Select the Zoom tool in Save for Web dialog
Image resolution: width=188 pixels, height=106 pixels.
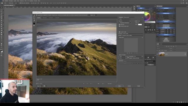pyautogui.click(x=34, y=19)
